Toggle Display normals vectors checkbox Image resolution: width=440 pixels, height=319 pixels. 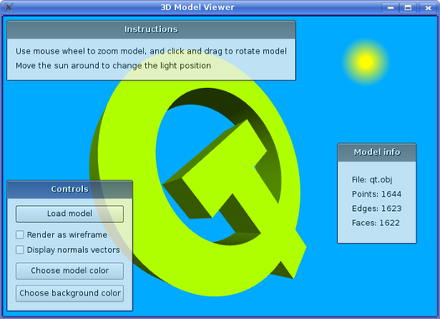[x=20, y=250]
